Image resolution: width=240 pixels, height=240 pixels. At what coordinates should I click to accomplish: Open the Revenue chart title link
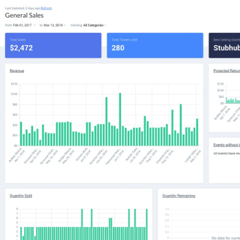pos(17,71)
